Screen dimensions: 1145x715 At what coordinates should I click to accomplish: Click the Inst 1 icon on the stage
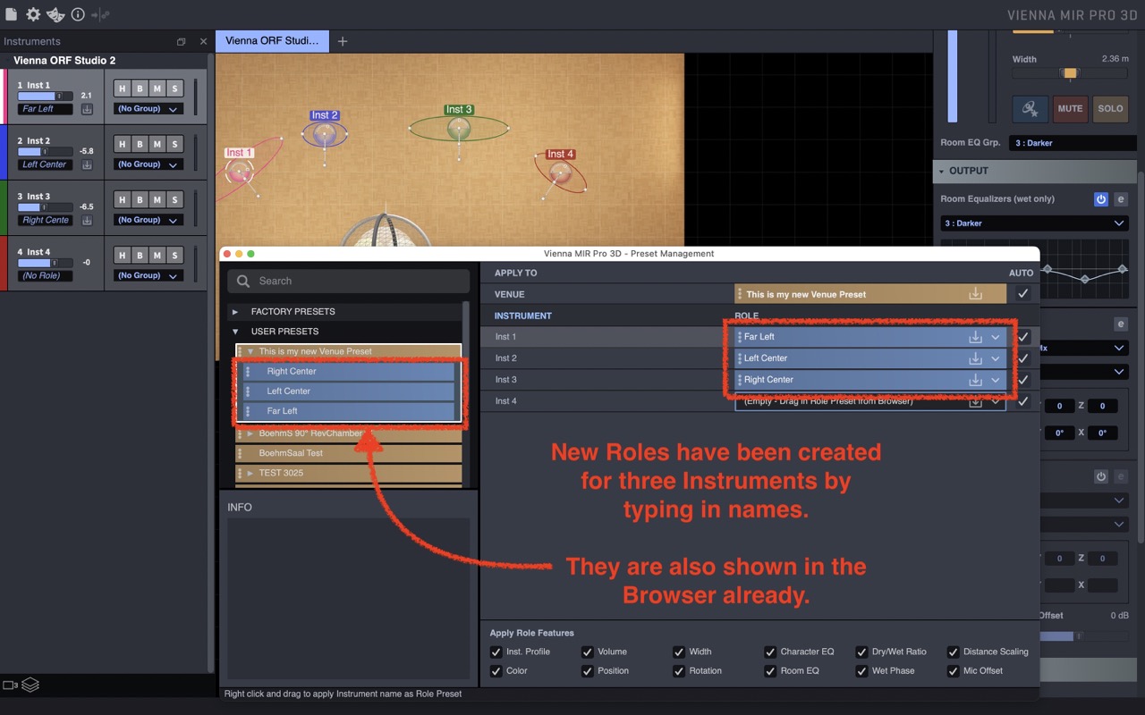[239, 170]
